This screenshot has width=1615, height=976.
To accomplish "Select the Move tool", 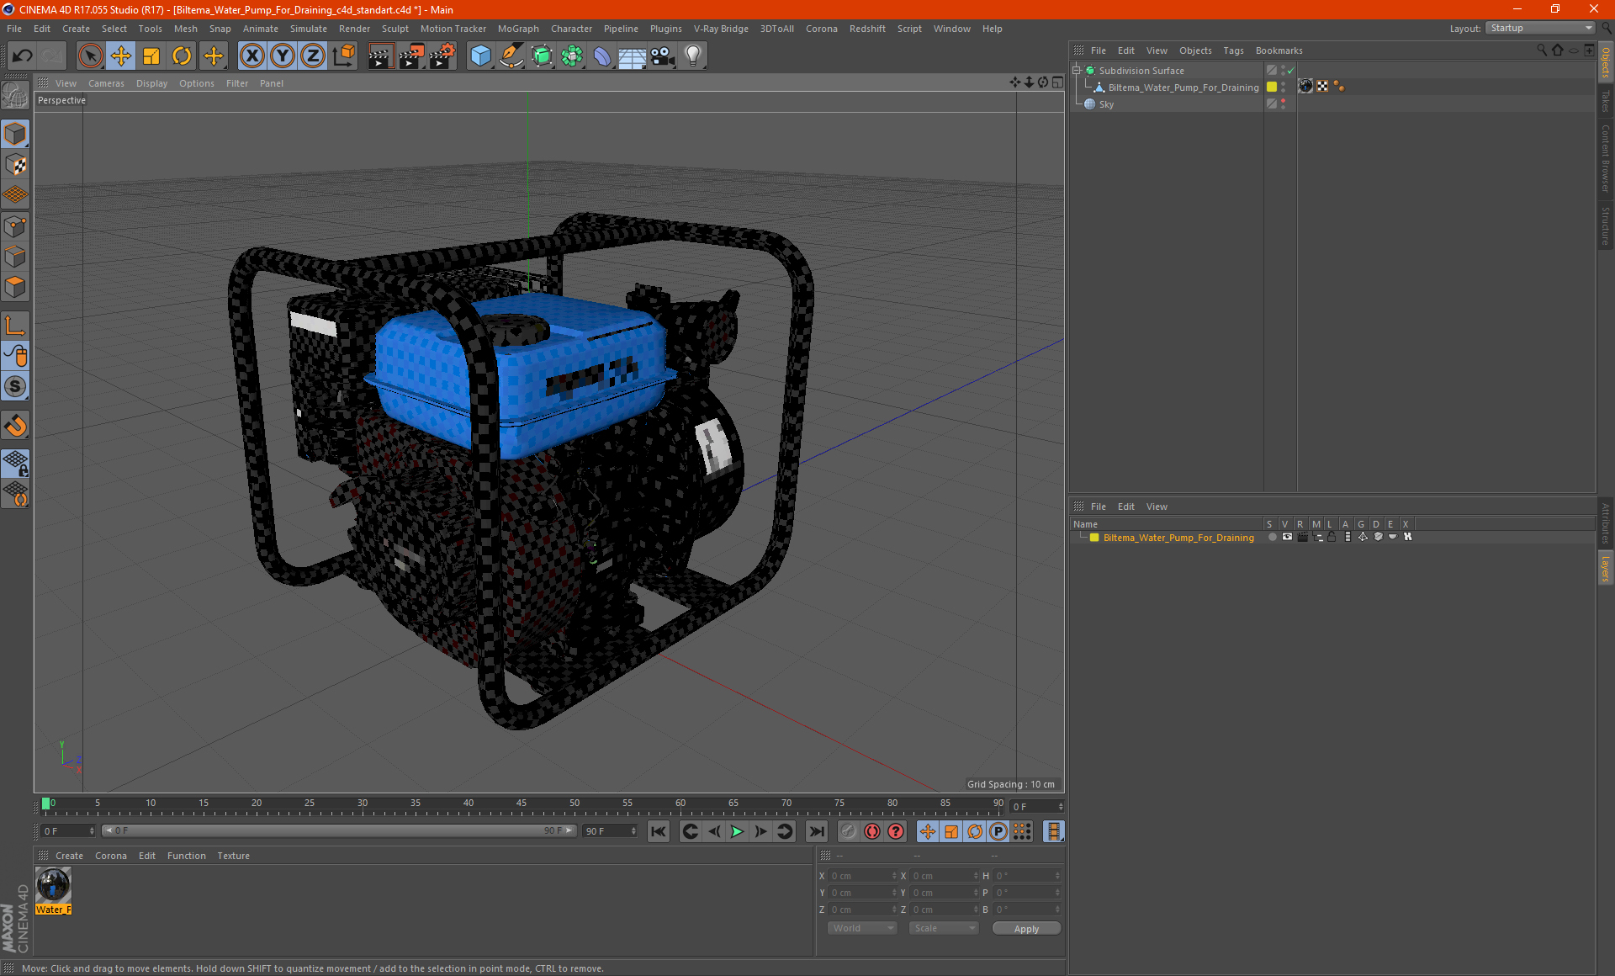I will (x=121, y=56).
